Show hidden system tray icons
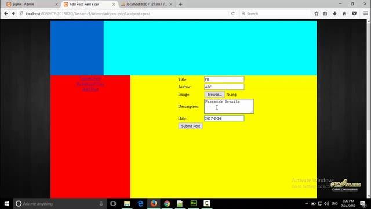 (x=307, y=204)
